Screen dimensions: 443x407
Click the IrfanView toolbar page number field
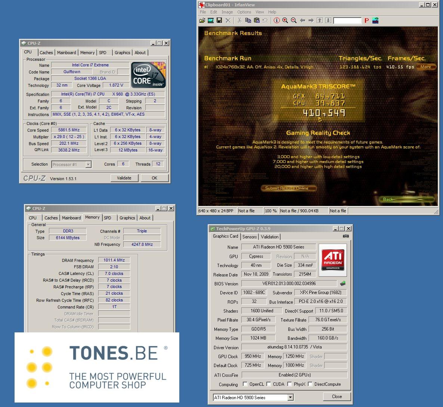347,20
